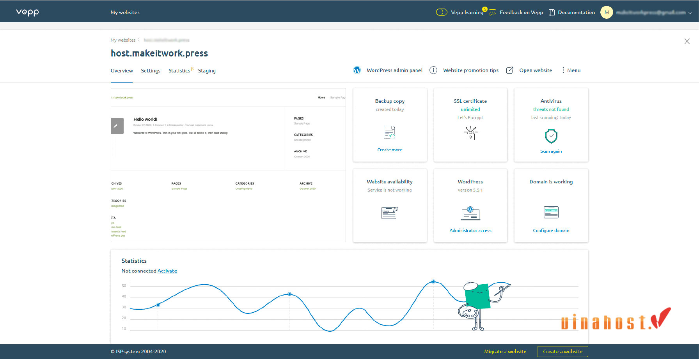Click the Domain is working browser icon
This screenshot has height=359, width=699.
551,212
